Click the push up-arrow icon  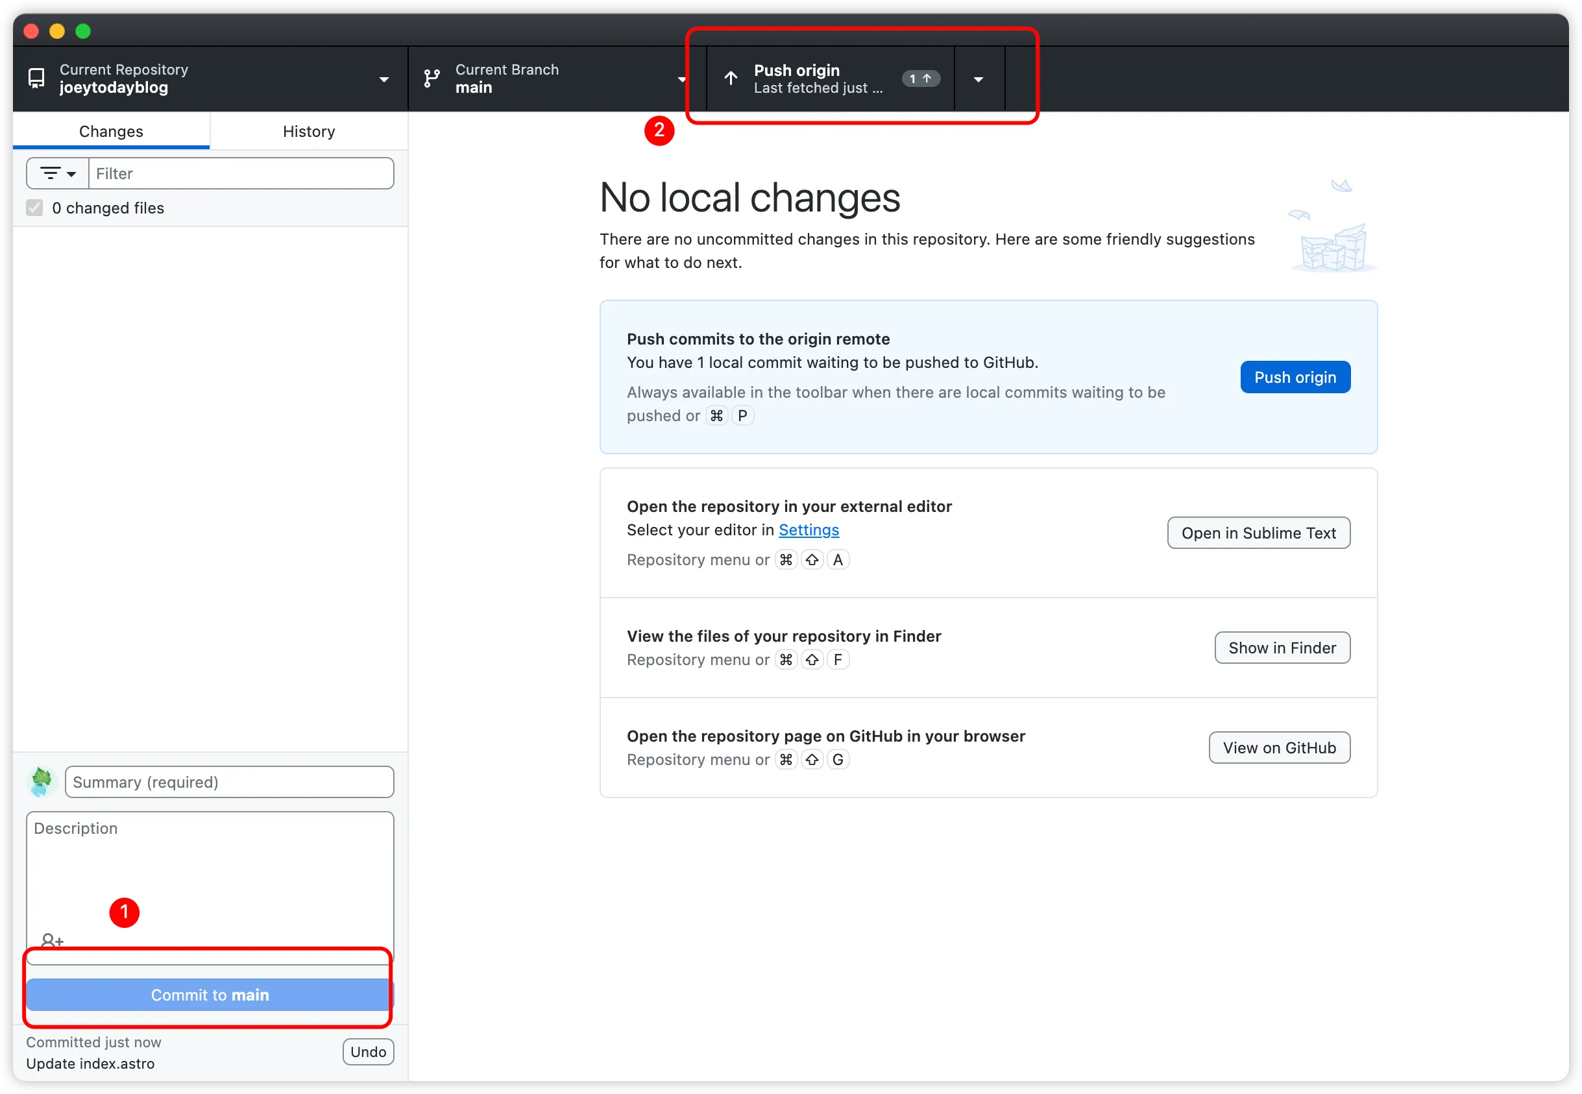point(731,78)
